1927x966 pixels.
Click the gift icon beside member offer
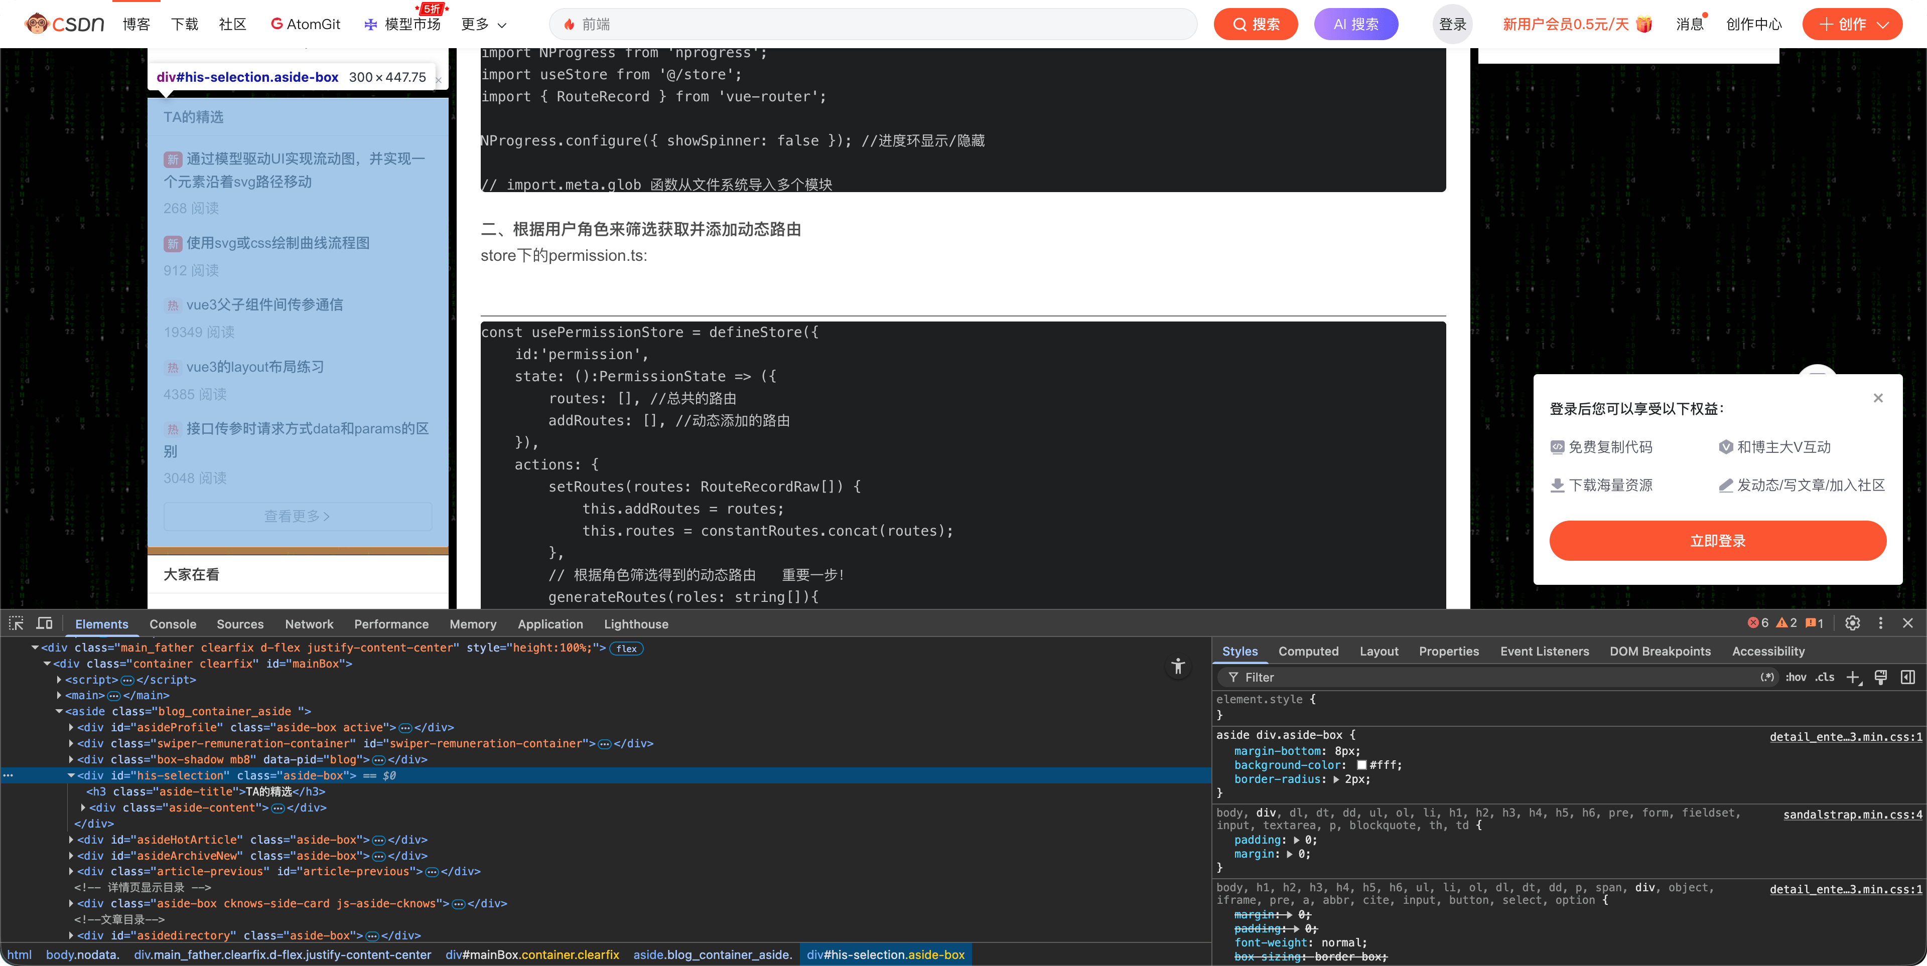tap(1643, 24)
